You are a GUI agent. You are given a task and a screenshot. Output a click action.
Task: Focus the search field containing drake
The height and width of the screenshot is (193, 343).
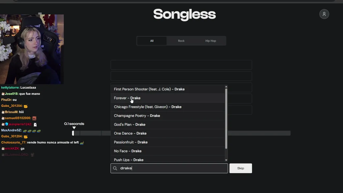tap(169, 168)
